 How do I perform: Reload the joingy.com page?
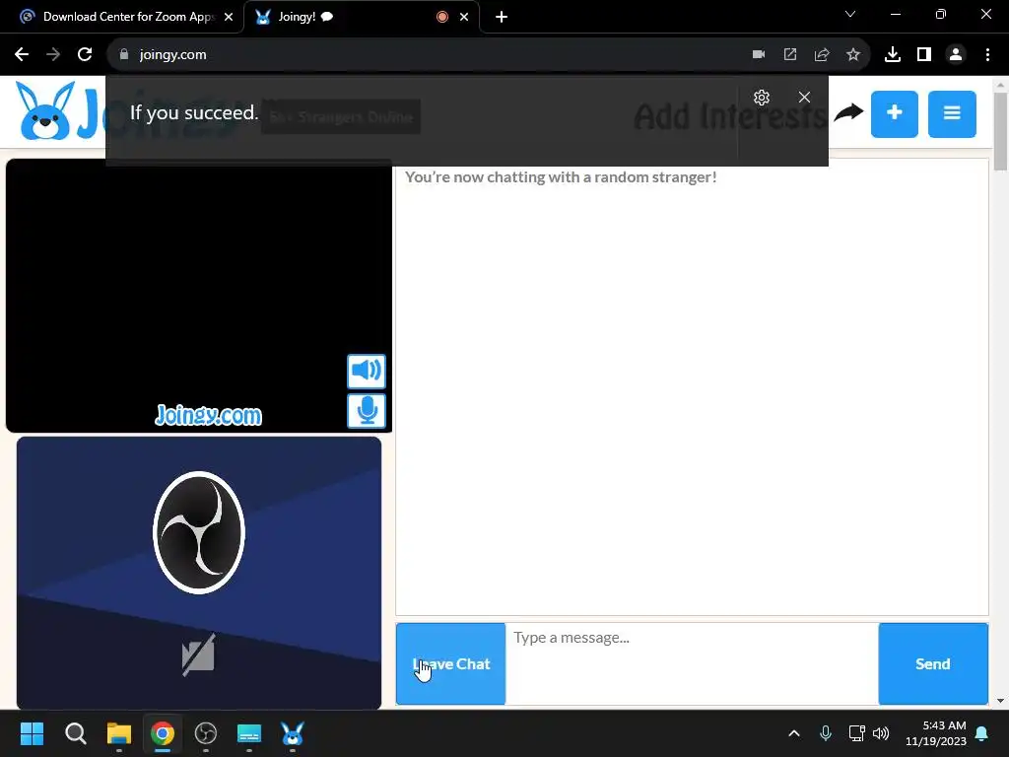pos(85,55)
